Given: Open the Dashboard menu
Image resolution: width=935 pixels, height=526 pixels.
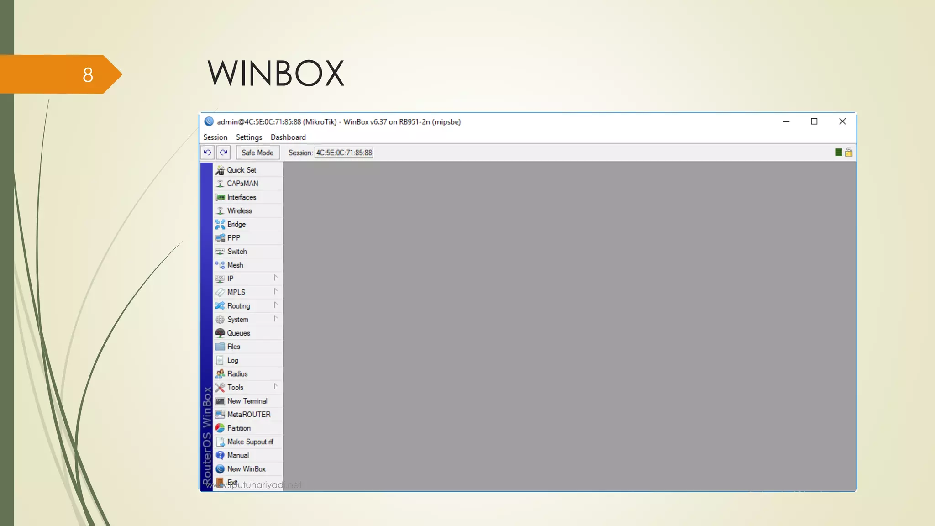Looking at the screenshot, I should click(288, 137).
